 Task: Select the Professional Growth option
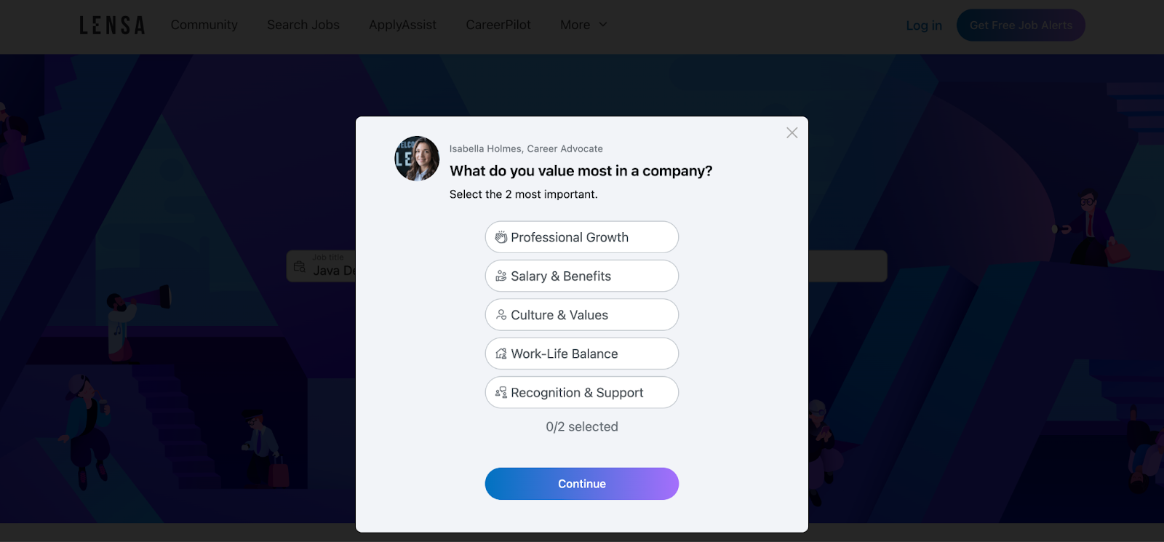(x=581, y=237)
